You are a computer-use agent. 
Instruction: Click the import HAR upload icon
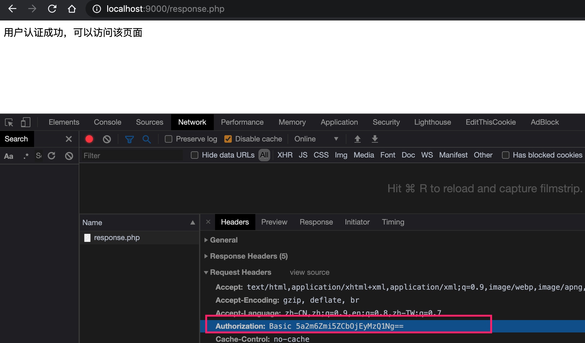pyautogui.click(x=358, y=139)
